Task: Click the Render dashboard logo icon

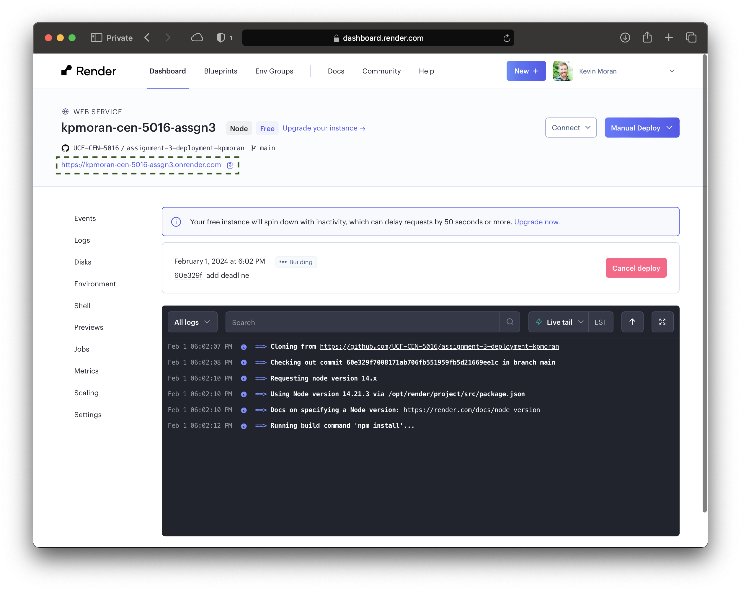Action: point(68,71)
